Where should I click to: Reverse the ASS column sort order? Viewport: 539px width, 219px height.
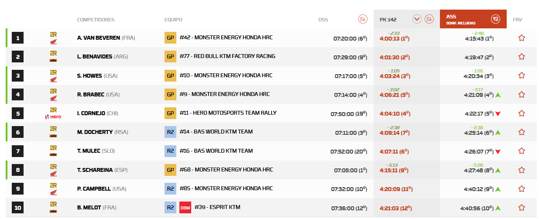[495, 19]
